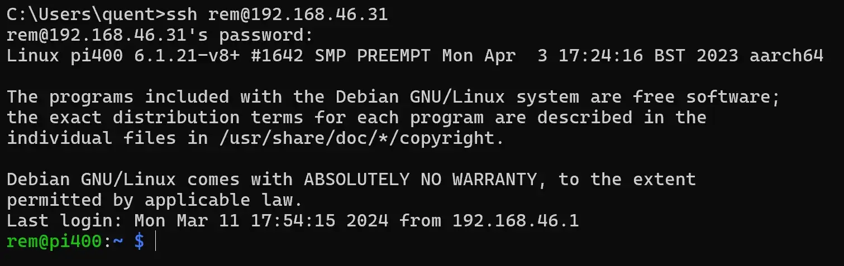The image size is (844, 266).
Task: Click the Linux pi400 hostname text
Action: point(65,56)
